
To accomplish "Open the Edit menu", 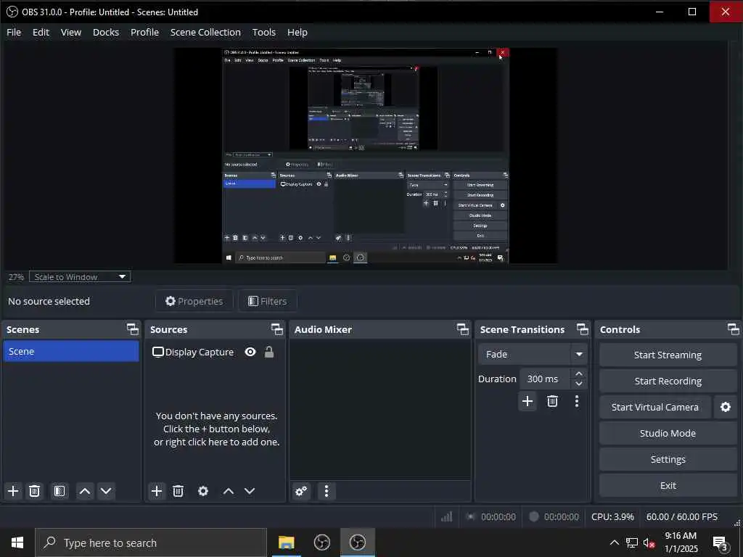I will pyautogui.click(x=41, y=32).
